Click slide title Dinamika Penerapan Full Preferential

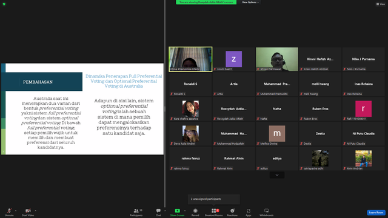pyautogui.click(x=124, y=81)
